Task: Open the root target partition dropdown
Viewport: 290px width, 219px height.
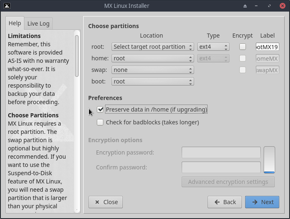Action: 152,47
